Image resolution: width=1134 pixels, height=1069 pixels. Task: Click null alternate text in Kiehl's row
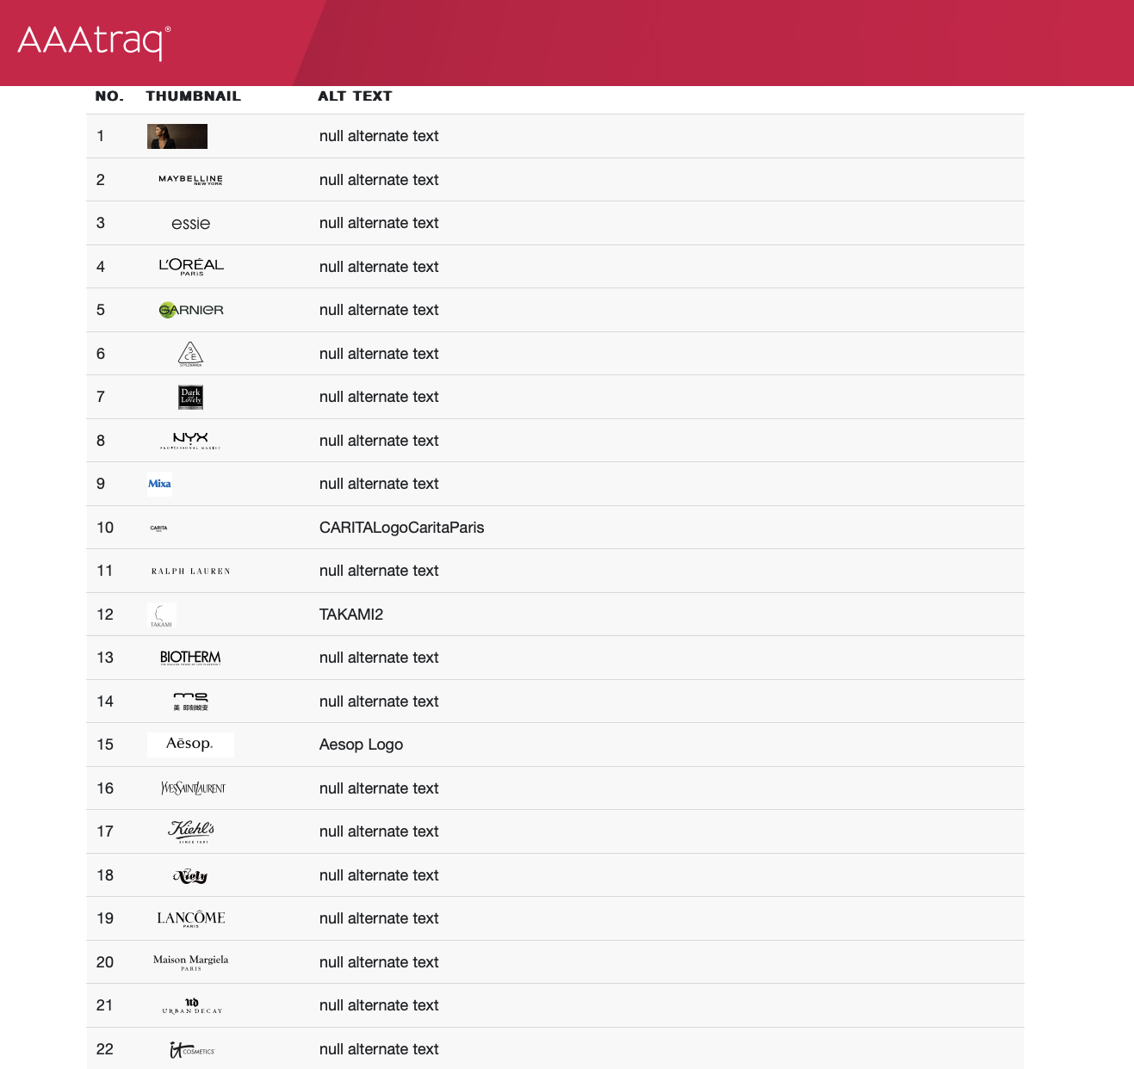379,831
